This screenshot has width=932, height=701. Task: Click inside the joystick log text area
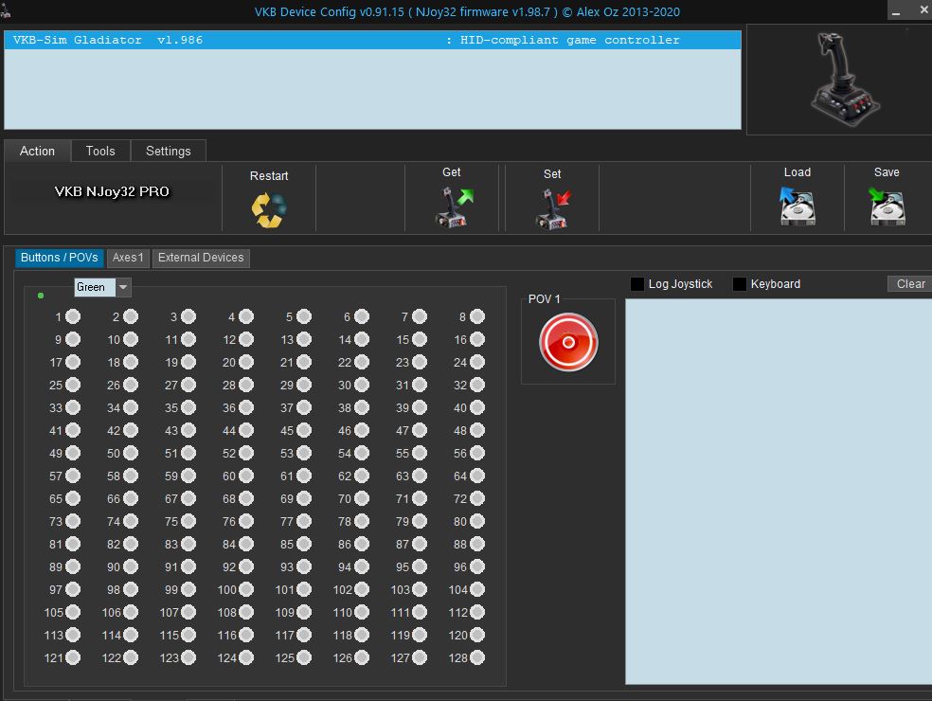(778, 491)
